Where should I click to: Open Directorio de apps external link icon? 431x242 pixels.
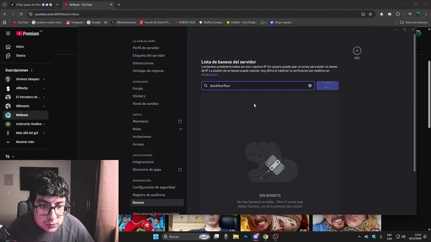[x=180, y=170]
